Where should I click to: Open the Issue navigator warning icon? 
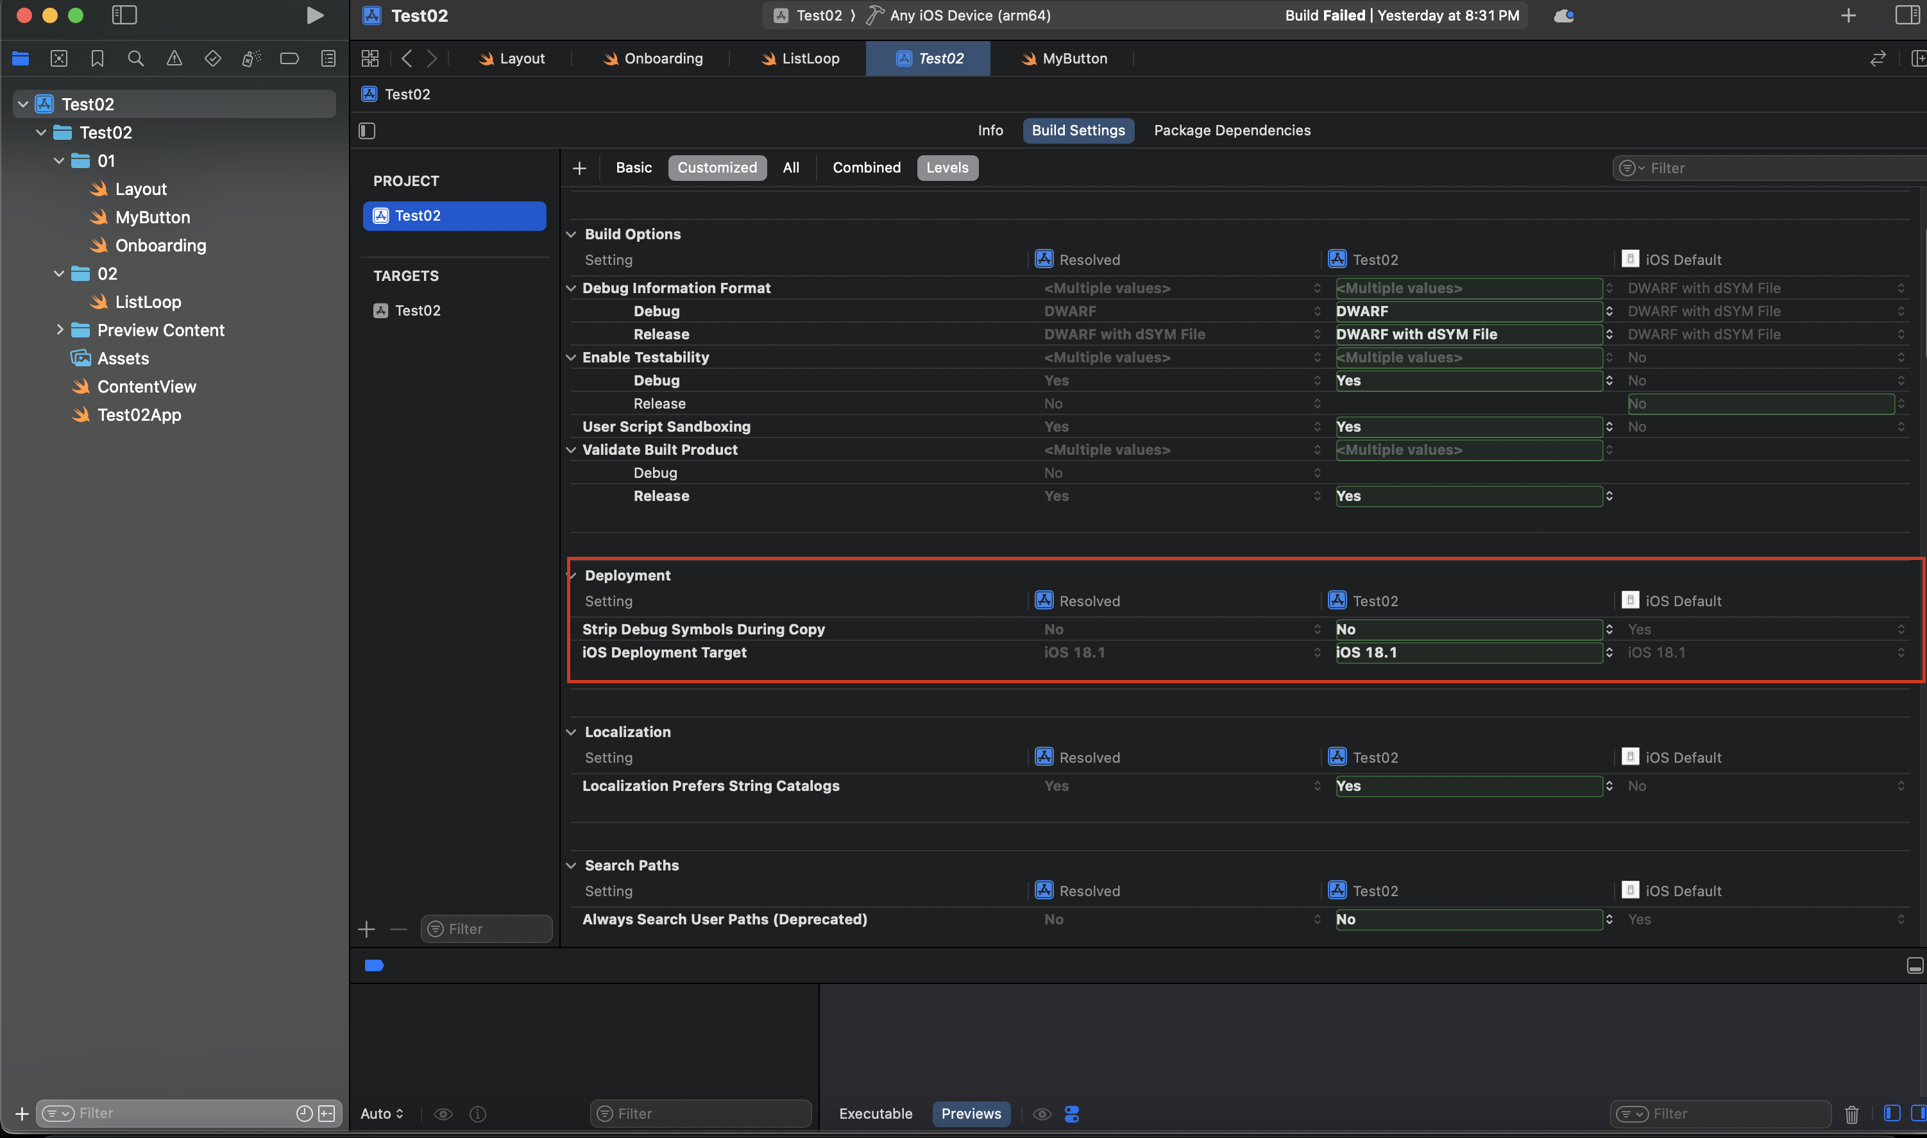click(x=174, y=58)
